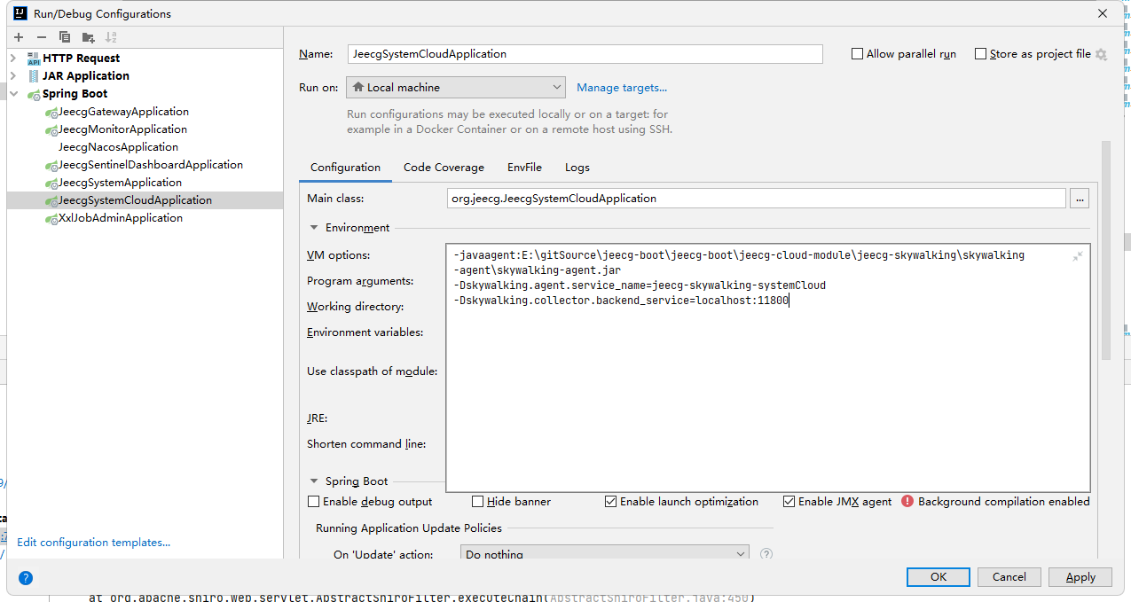
Task: Save configuration into a new folder
Action: (88, 37)
